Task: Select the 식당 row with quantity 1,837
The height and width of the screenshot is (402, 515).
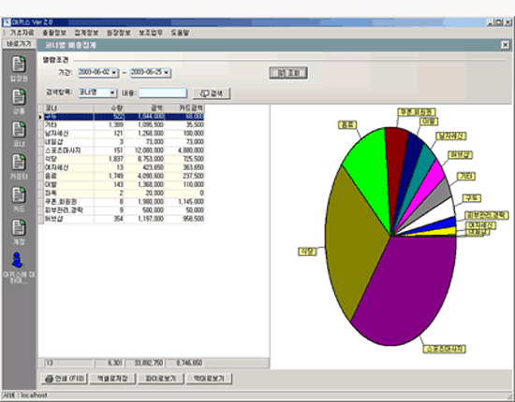Action: [124, 159]
